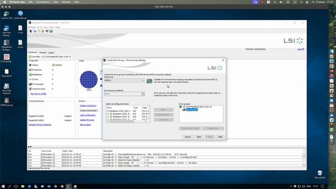Click Back button in dialog
336x189 pixels.
pyautogui.click(x=199, y=136)
